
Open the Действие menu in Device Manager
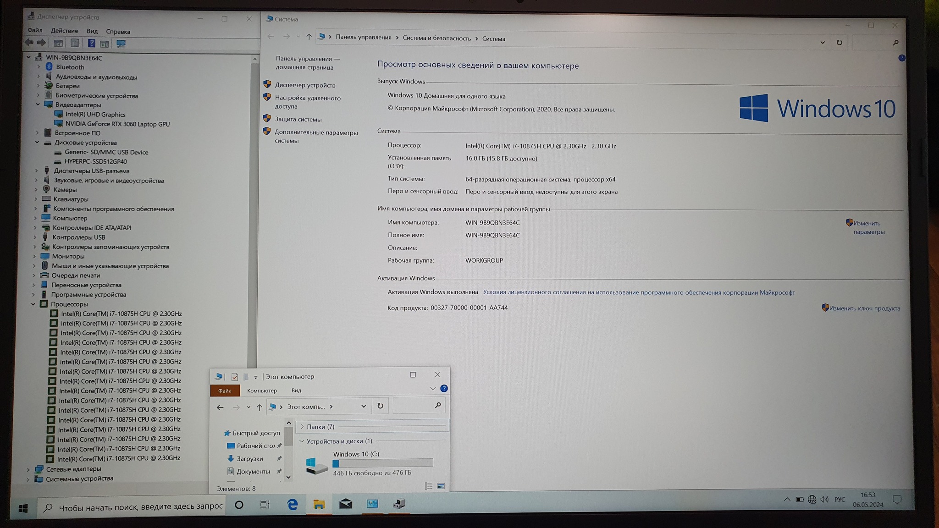64,31
